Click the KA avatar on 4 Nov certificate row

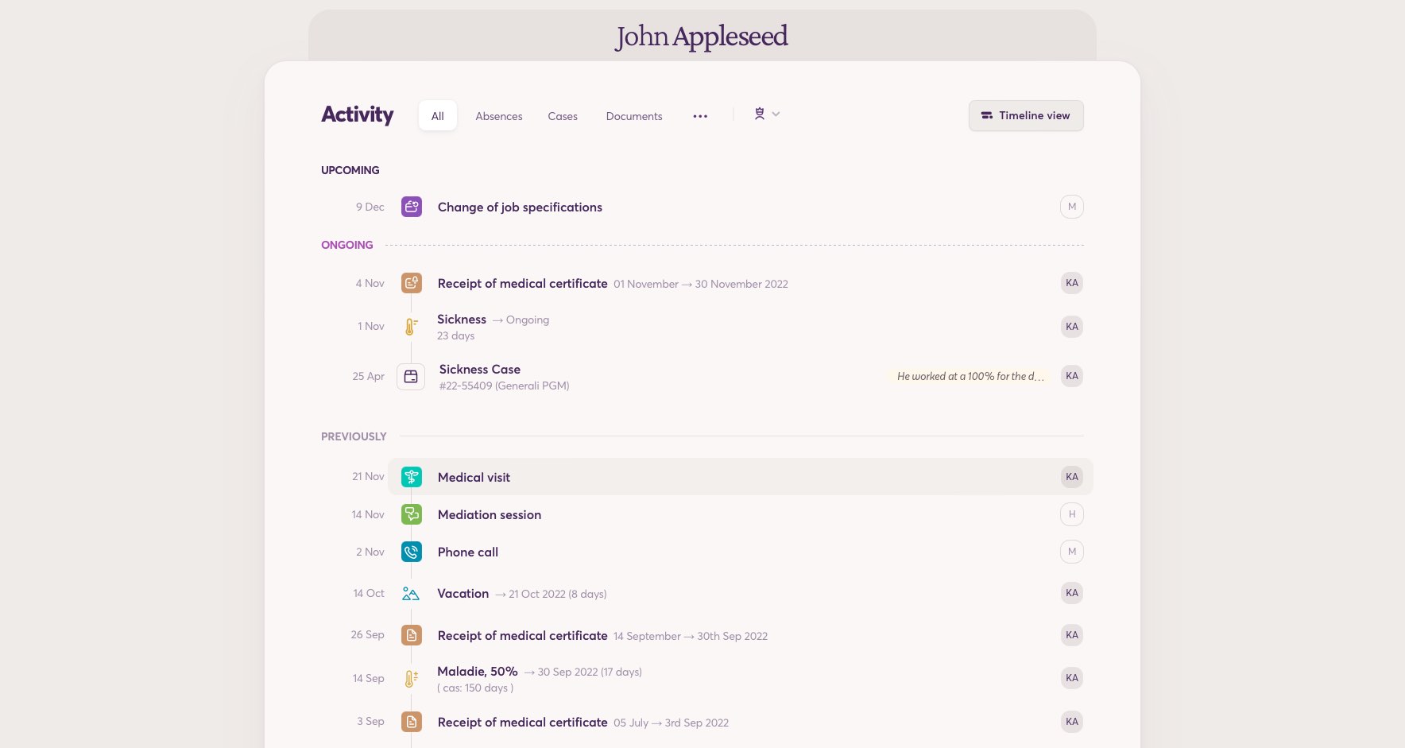point(1072,283)
